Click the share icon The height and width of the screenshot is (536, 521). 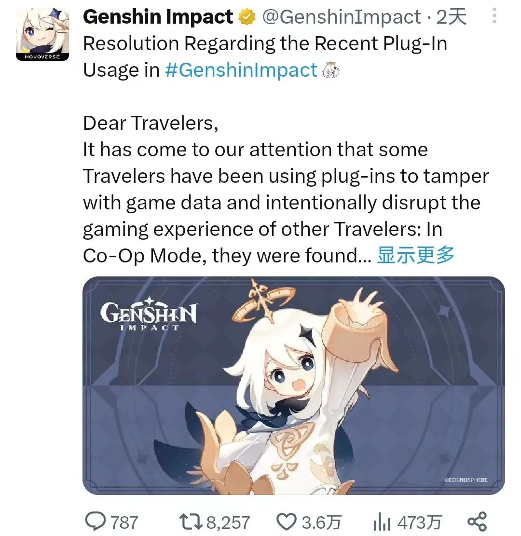click(477, 522)
